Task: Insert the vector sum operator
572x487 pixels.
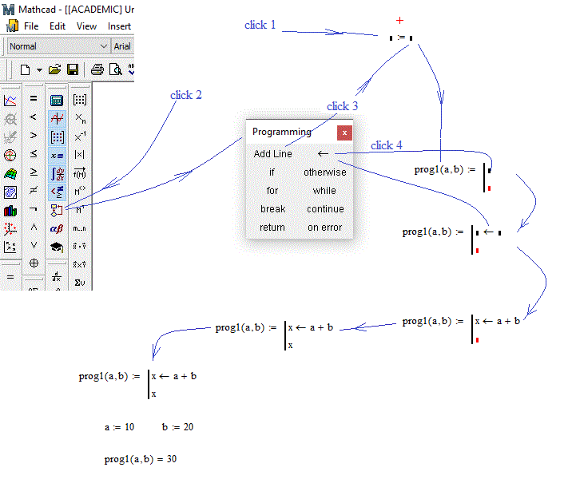Action: (x=80, y=283)
